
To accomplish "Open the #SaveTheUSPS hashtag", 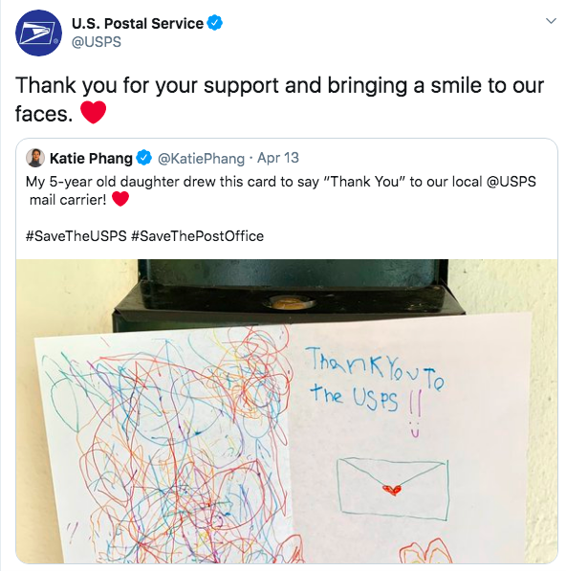I will [76, 236].
